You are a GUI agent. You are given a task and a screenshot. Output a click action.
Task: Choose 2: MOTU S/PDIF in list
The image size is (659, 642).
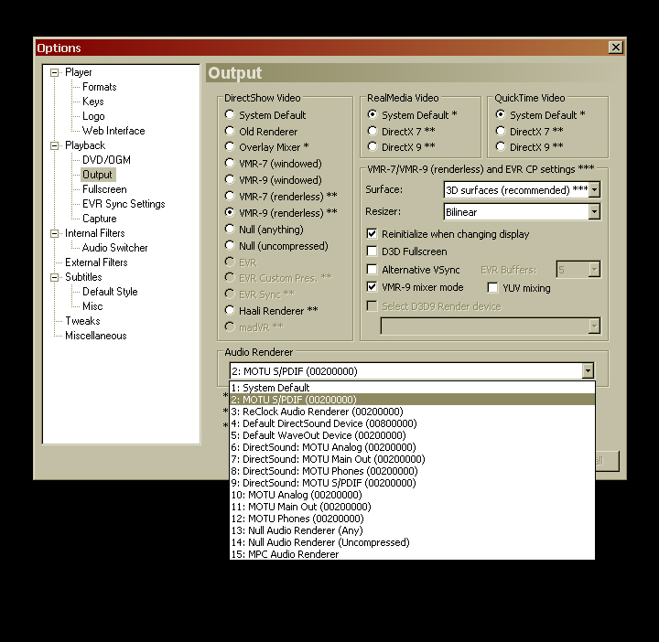(412, 400)
